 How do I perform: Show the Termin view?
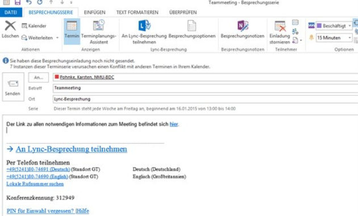(x=72, y=31)
